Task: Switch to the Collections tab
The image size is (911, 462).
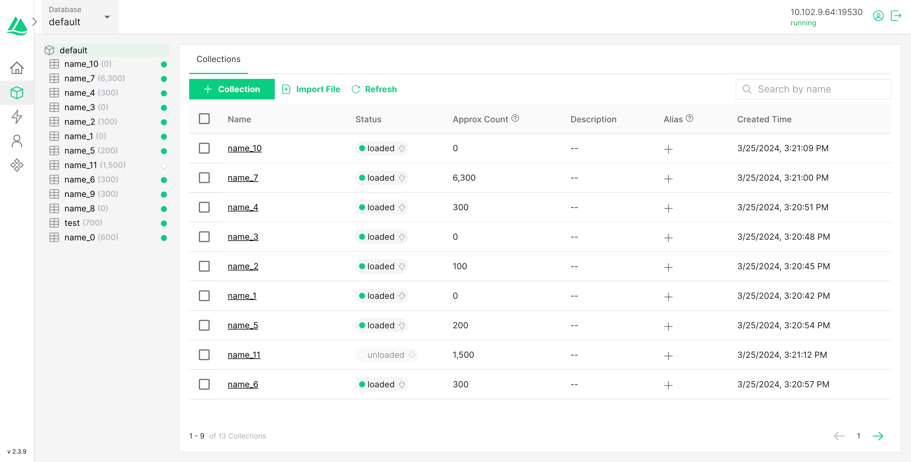Action: [x=218, y=59]
